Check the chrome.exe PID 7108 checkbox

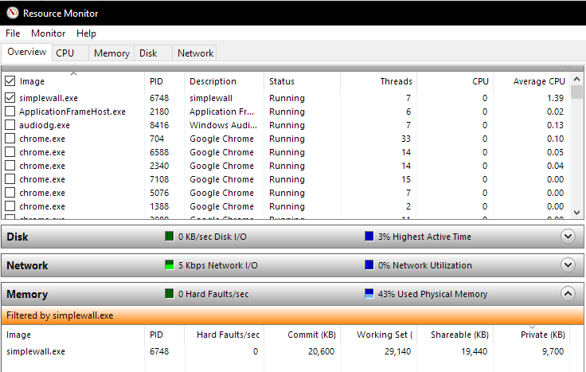click(10, 179)
